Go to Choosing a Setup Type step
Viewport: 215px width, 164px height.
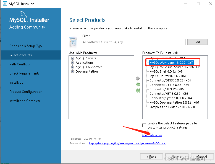pyautogui.click(x=26, y=46)
